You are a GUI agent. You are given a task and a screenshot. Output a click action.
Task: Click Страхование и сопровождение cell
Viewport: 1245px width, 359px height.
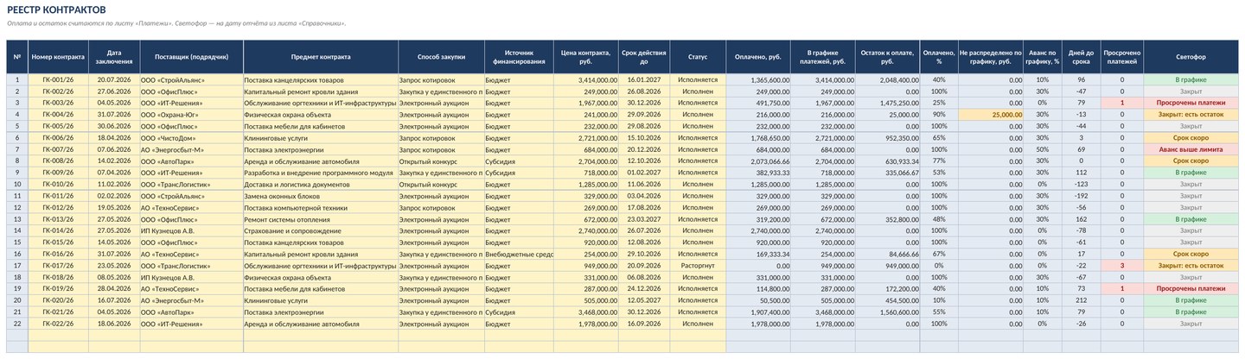321,230
